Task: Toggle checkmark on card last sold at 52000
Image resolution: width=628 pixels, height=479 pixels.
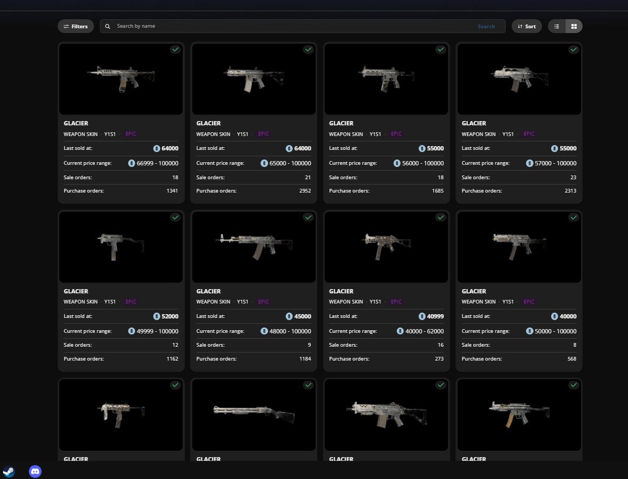Action: (x=175, y=217)
